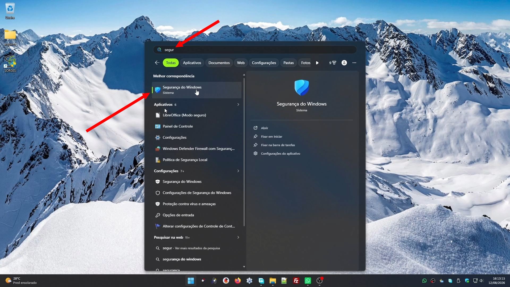Open Segurança do Windows under Configurações section
This screenshot has height=287, width=510.
[x=197, y=182]
